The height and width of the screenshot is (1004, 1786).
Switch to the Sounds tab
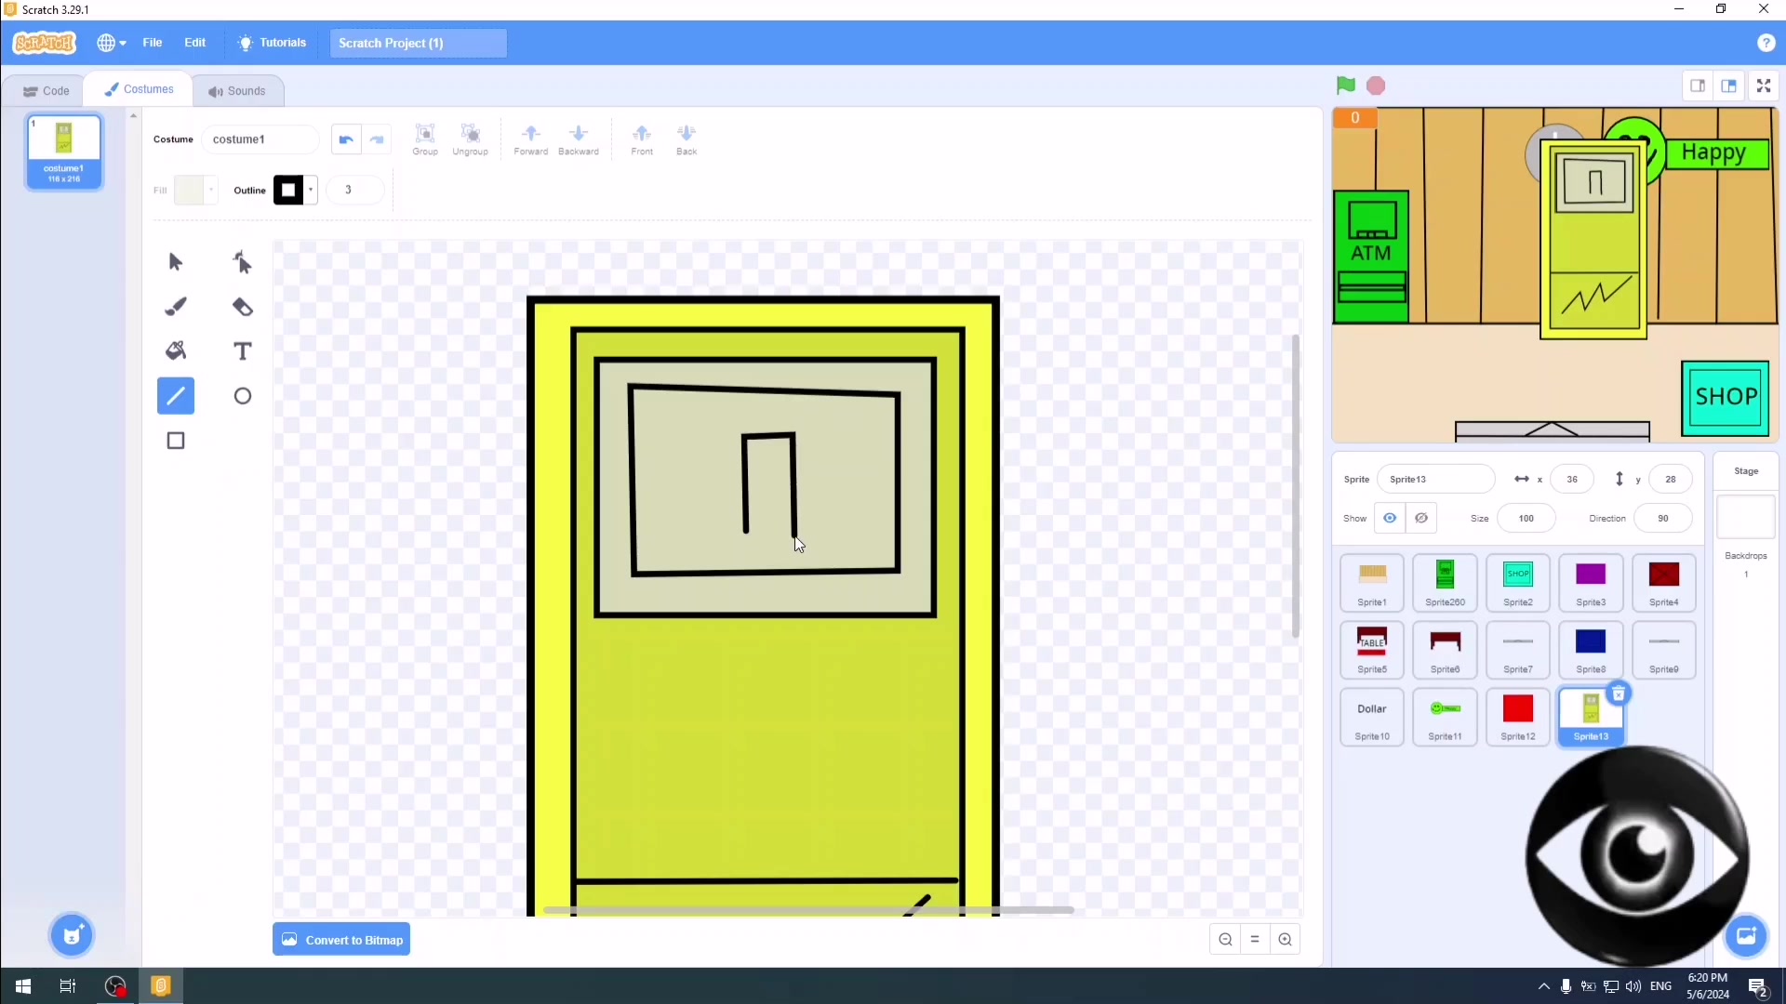coord(237,91)
